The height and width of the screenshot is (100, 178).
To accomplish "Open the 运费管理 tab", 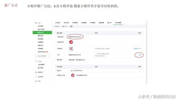I will pyautogui.click(x=101, y=23).
